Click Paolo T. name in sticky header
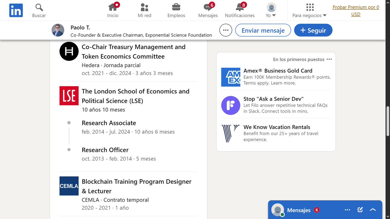Viewport: 390px width, 219px height. (80, 27)
